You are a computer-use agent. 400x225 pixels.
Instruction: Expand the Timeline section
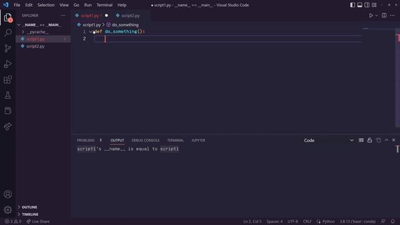coord(43,214)
